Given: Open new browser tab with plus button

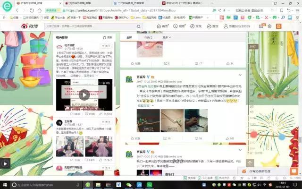Looking at the screenshot, I should click(x=212, y=3).
